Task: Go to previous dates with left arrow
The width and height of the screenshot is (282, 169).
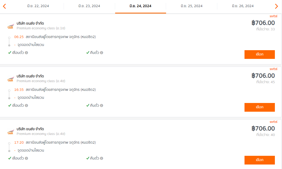Action: 4,6
